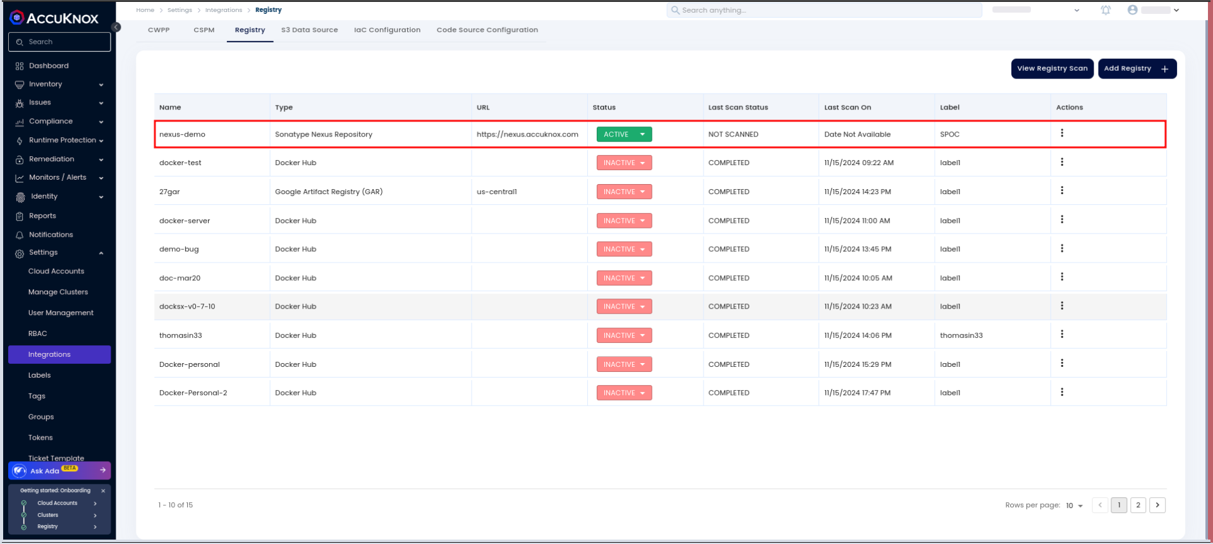Image resolution: width=1213 pixels, height=544 pixels.
Task: Expand the Inventory sidebar menu
Action: coord(101,85)
